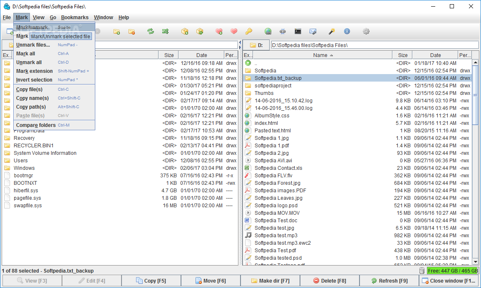Set same folder in both panels
The image size is (481, 288).
(166, 31)
